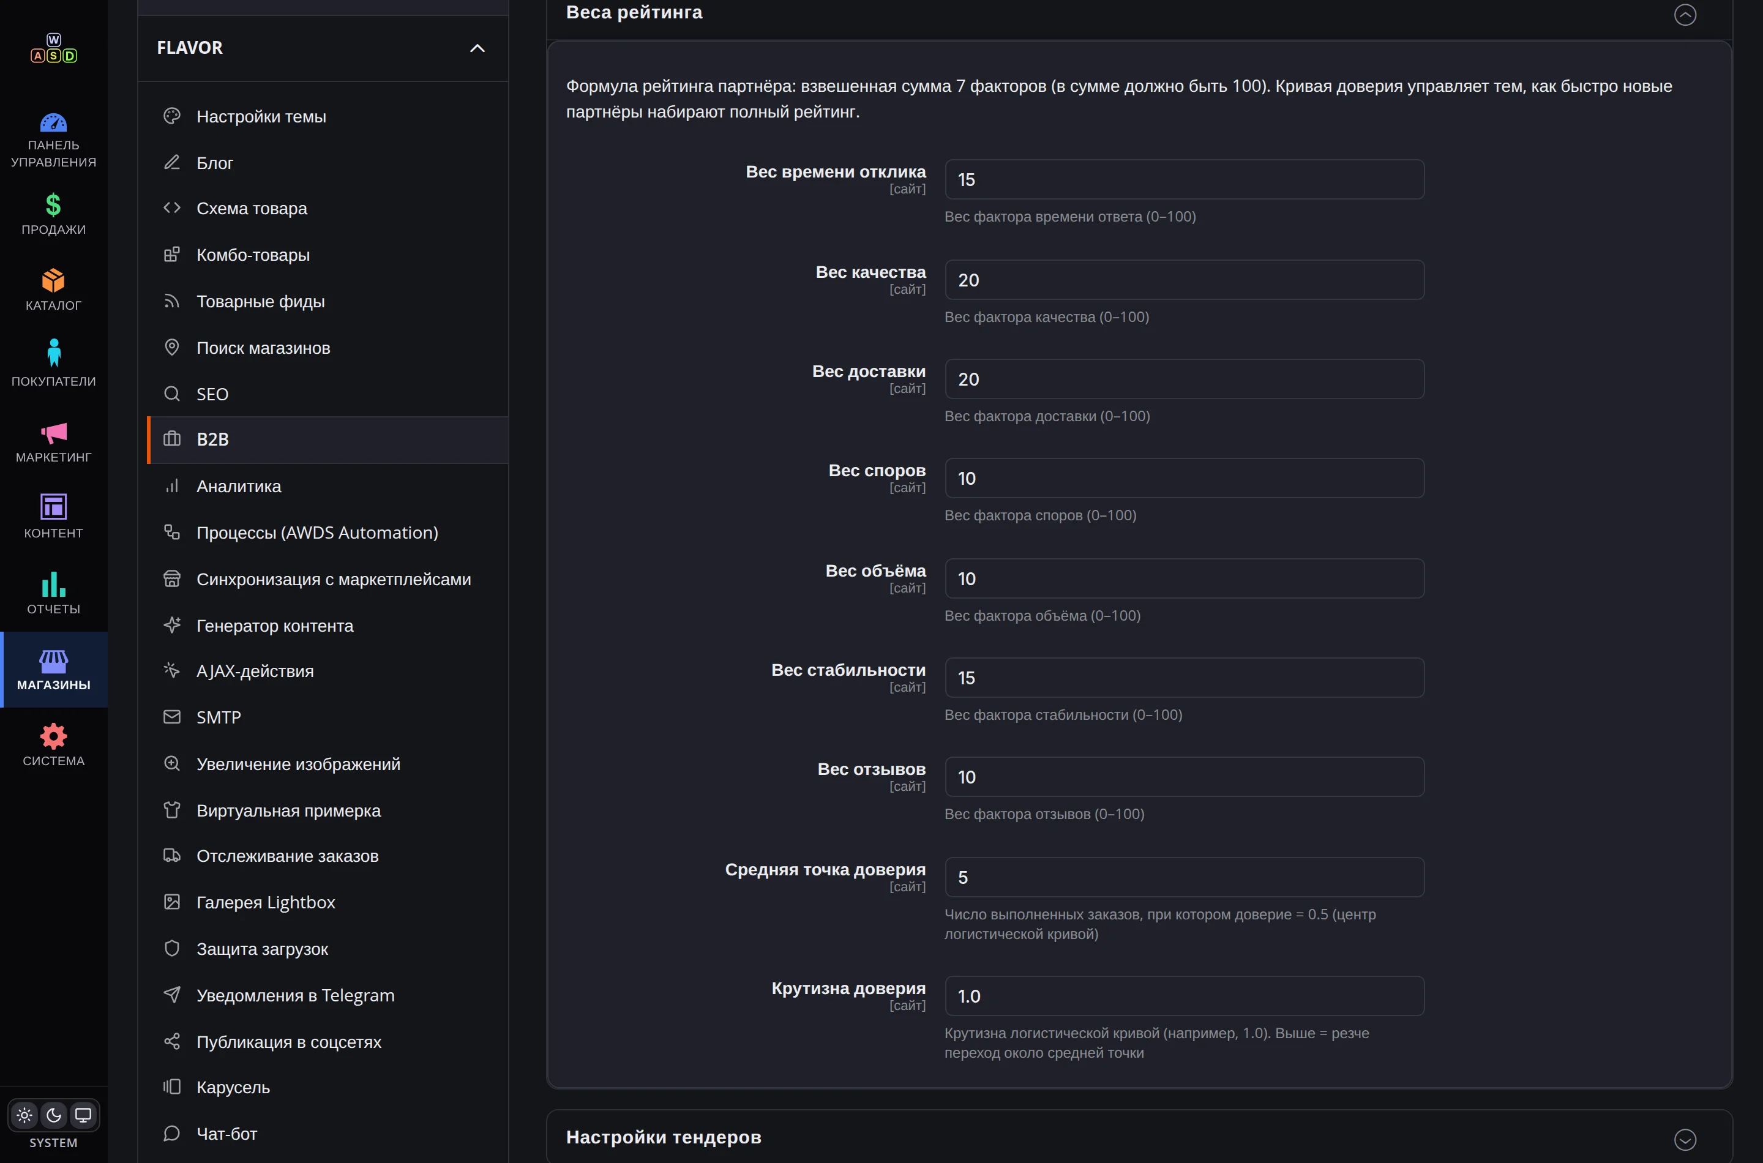Collapse the Веса рейтинга section chevron
This screenshot has height=1163, width=1763.
pos(1685,14)
